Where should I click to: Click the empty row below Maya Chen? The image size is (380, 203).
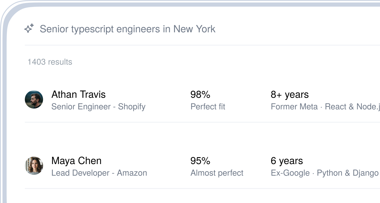[193, 197]
